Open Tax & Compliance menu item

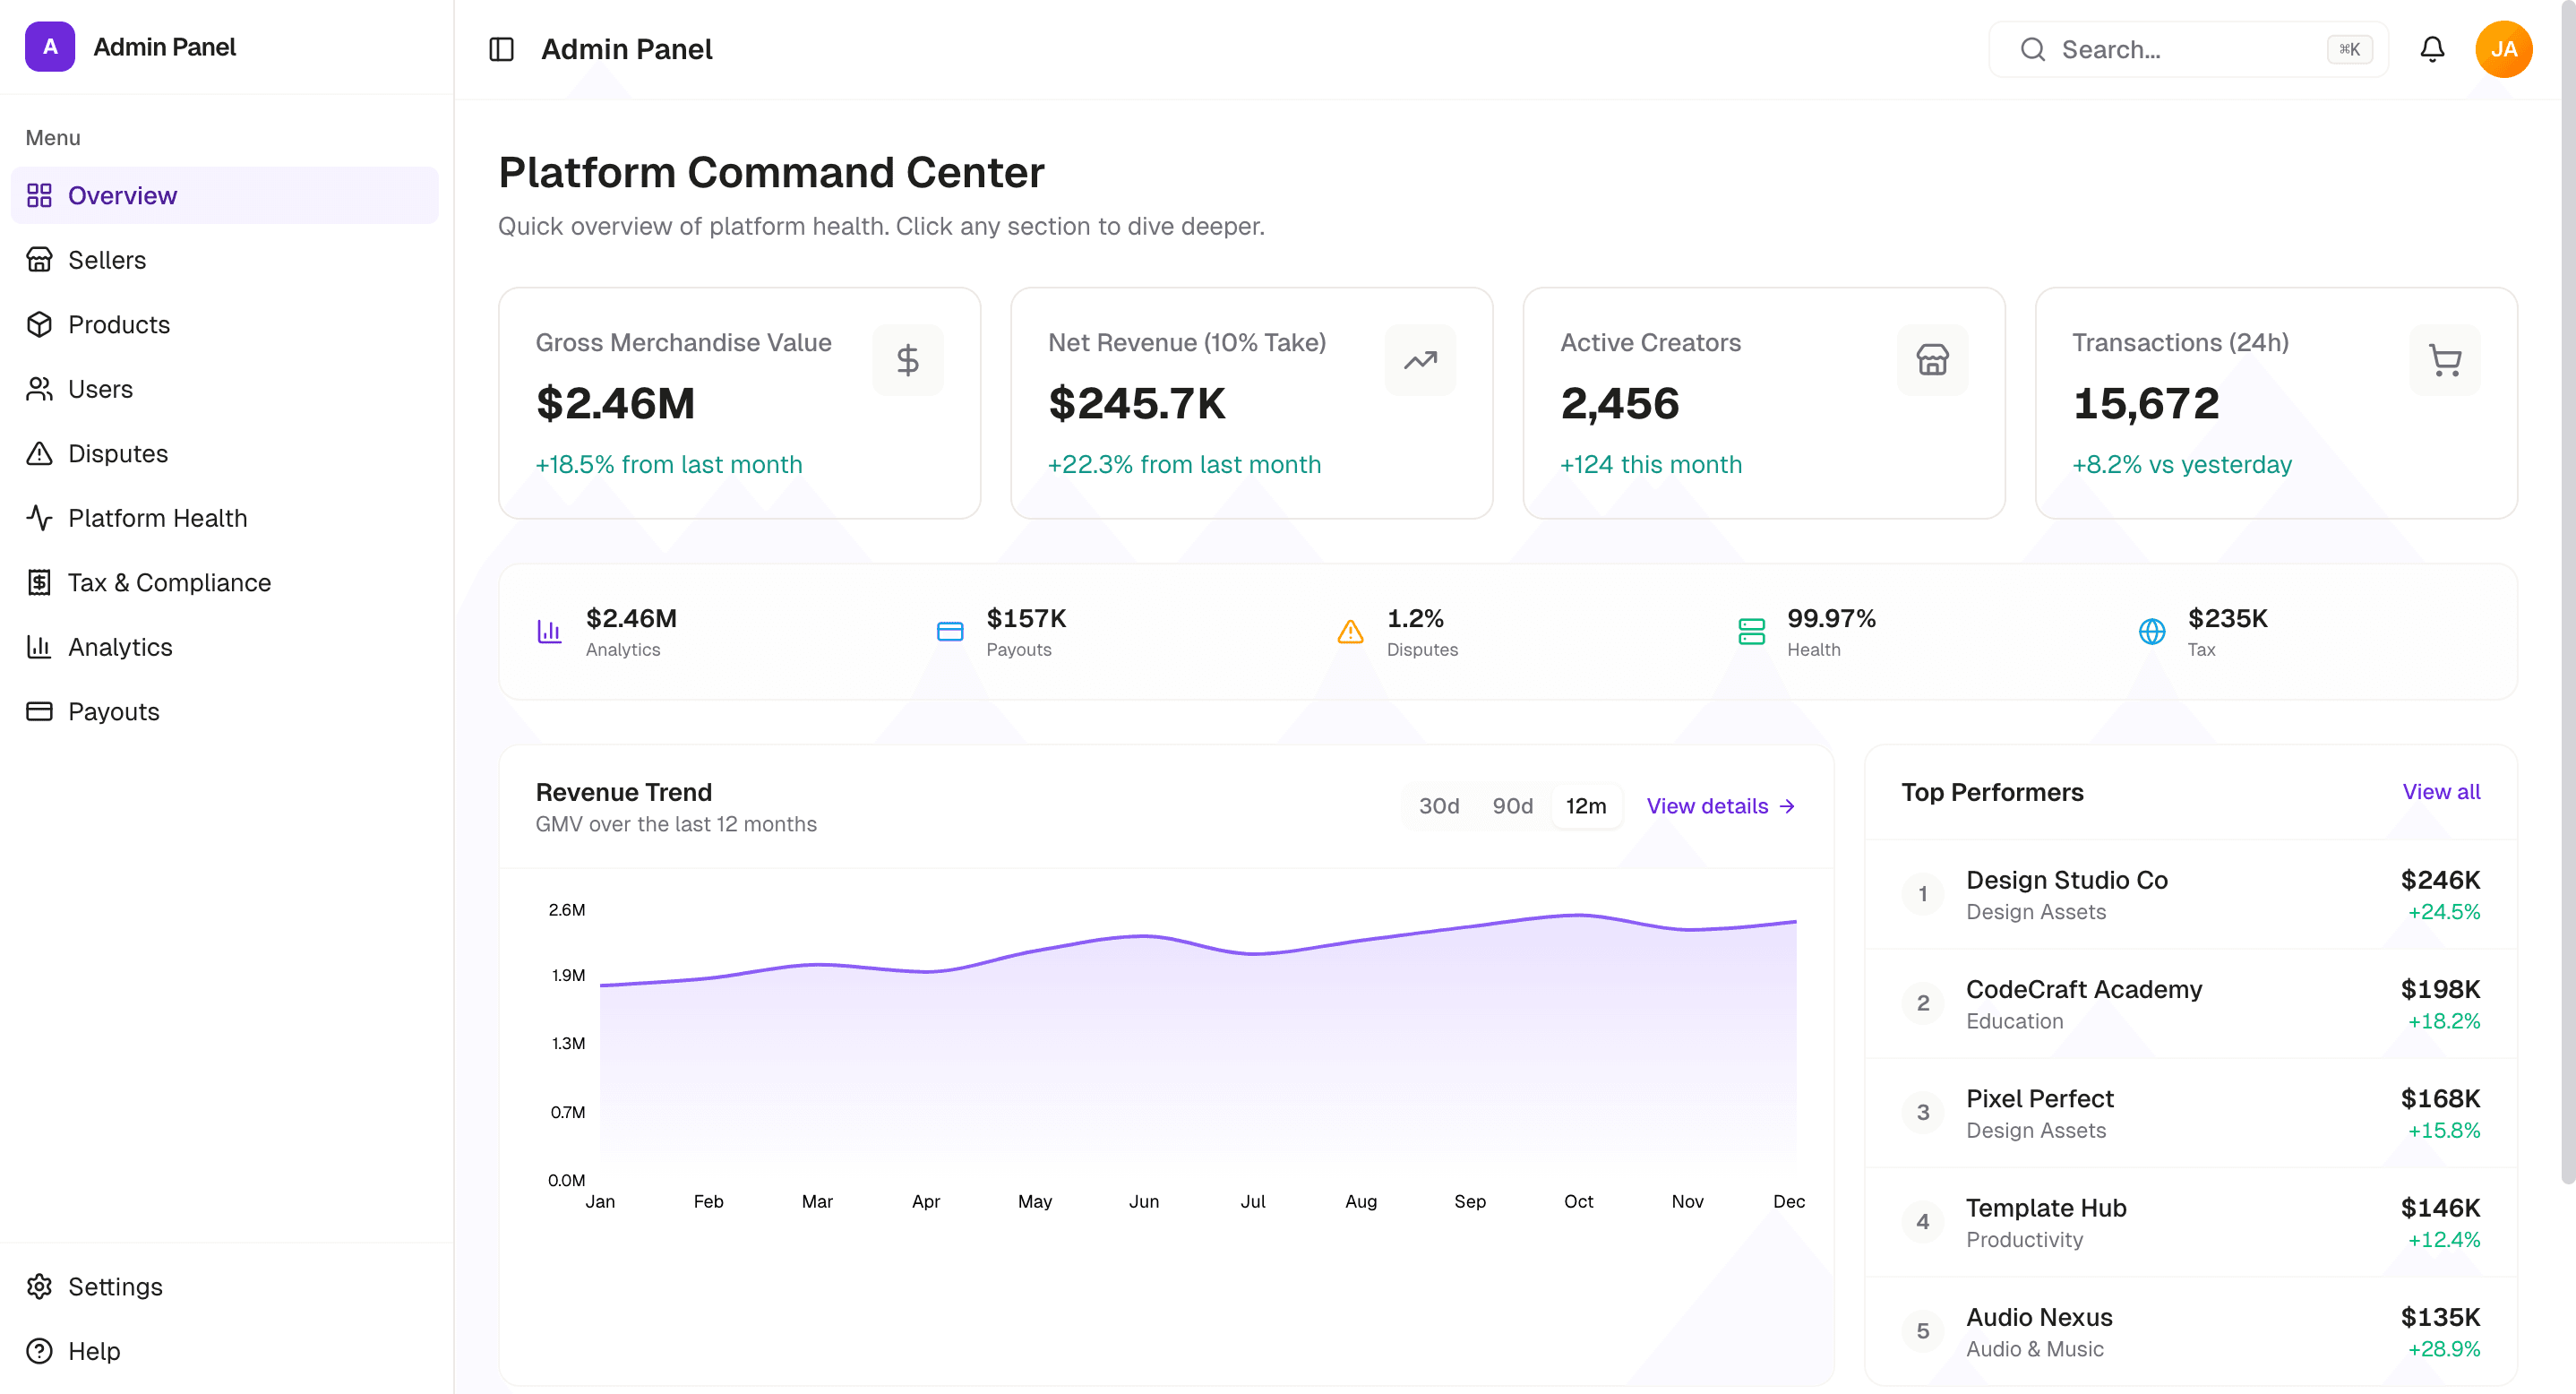tap(169, 582)
